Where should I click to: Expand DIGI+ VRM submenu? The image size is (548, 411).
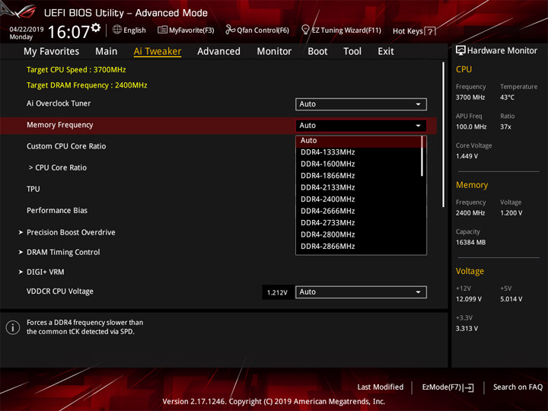[42, 272]
